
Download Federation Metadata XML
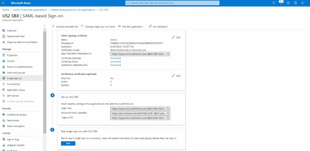point(115,65)
